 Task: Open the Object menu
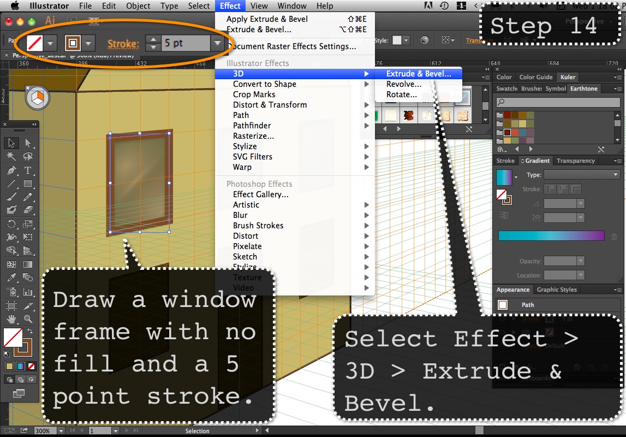pyautogui.click(x=138, y=6)
